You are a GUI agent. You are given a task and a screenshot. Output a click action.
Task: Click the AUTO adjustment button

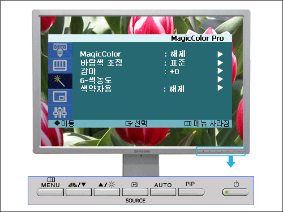[163, 192]
